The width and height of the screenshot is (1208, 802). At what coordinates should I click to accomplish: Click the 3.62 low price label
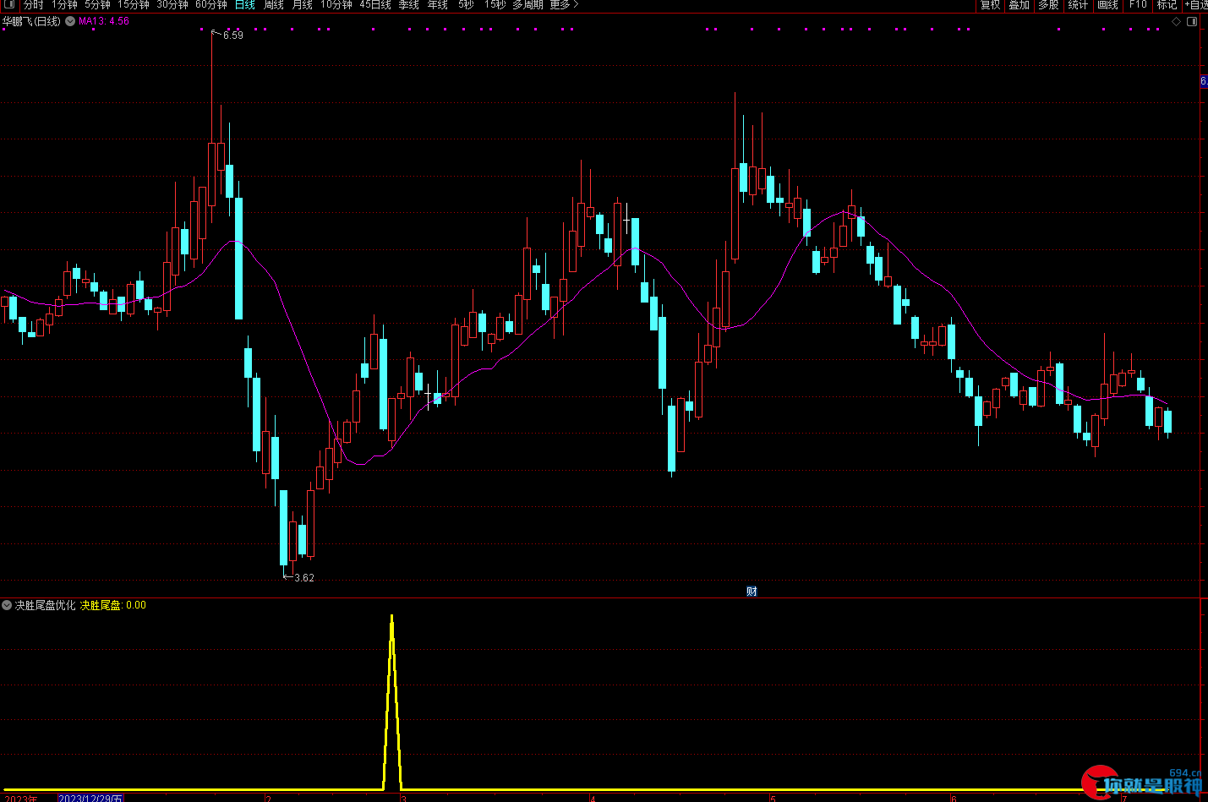[304, 578]
